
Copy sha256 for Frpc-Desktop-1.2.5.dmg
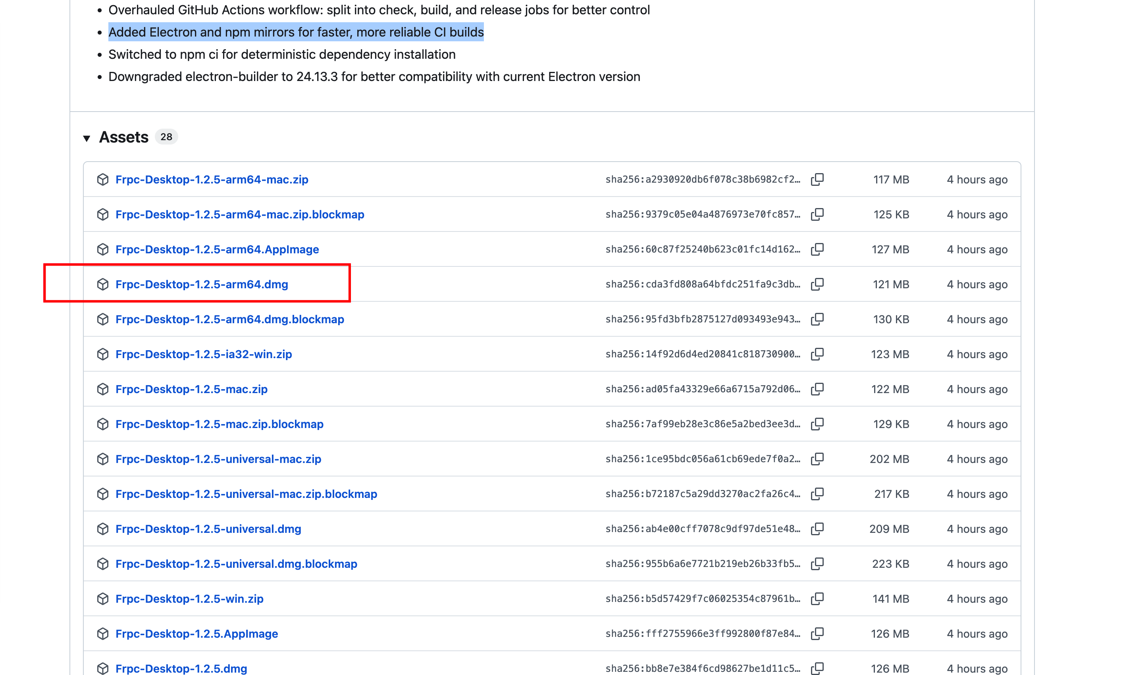817,669
